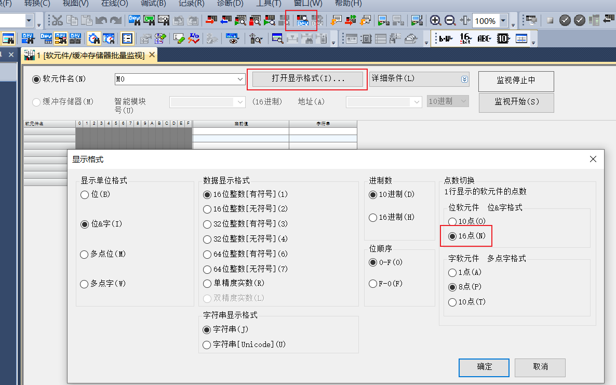This screenshot has width=616, height=385.
Task: Click the zoom in magnifier icon
Action: (x=436, y=21)
